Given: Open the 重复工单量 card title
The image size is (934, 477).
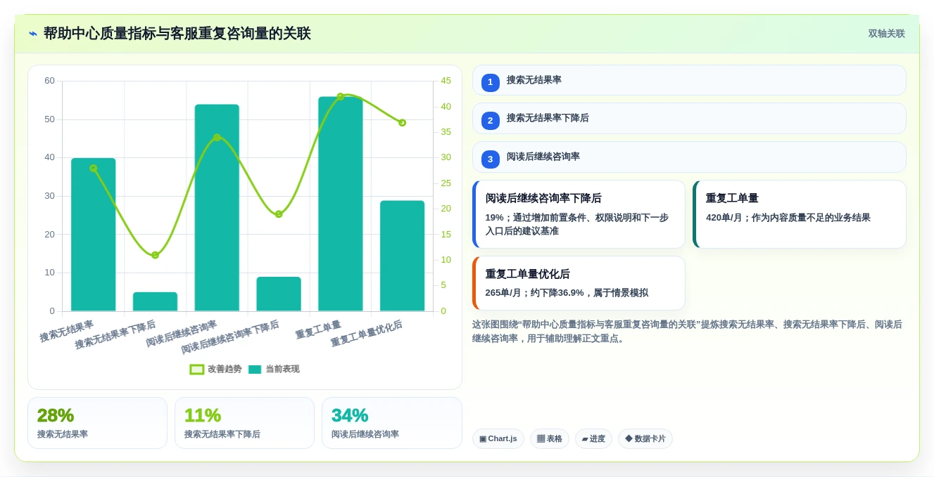Looking at the screenshot, I should (732, 198).
